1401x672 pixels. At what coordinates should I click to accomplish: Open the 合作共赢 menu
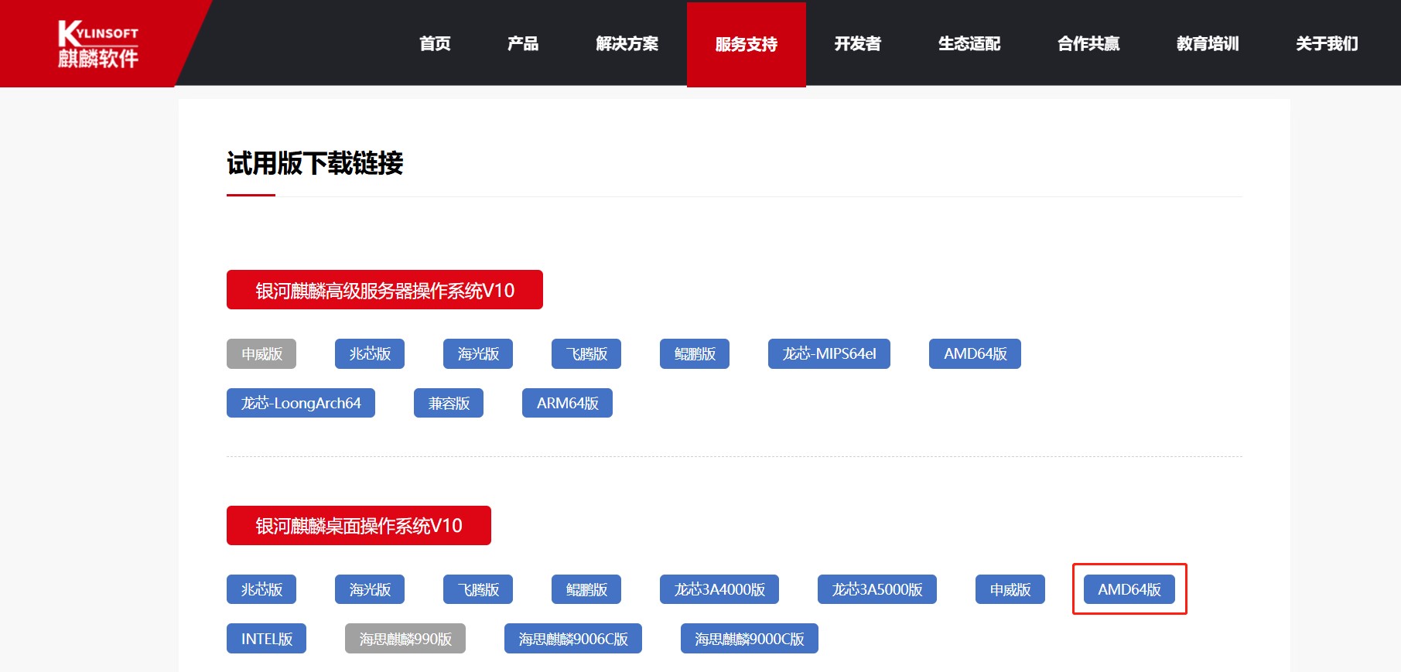[x=1088, y=44]
